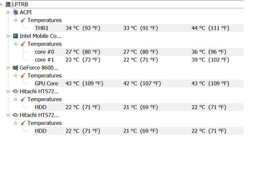Screen dimensions: 277x173
Task: Click the ACPI shield icon
Action: point(15,12)
